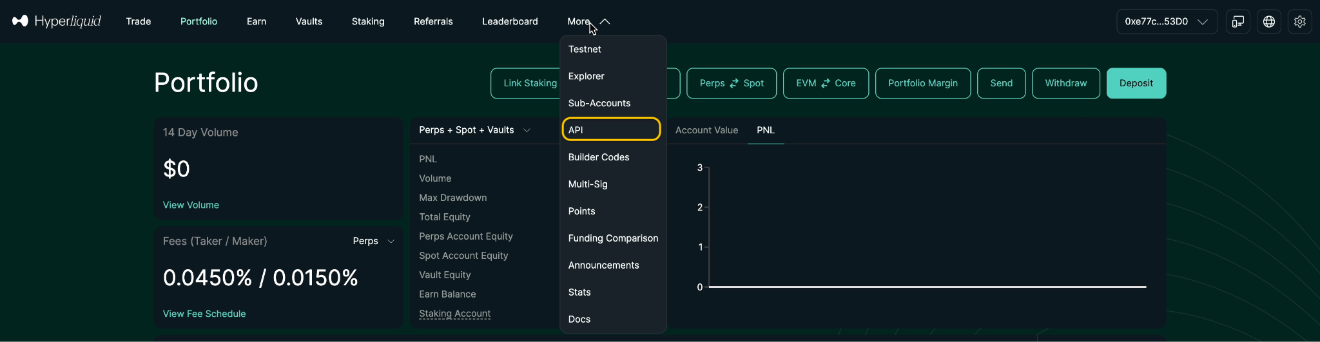Select Explorer from the More menu
1320x342 pixels.
tap(613, 76)
